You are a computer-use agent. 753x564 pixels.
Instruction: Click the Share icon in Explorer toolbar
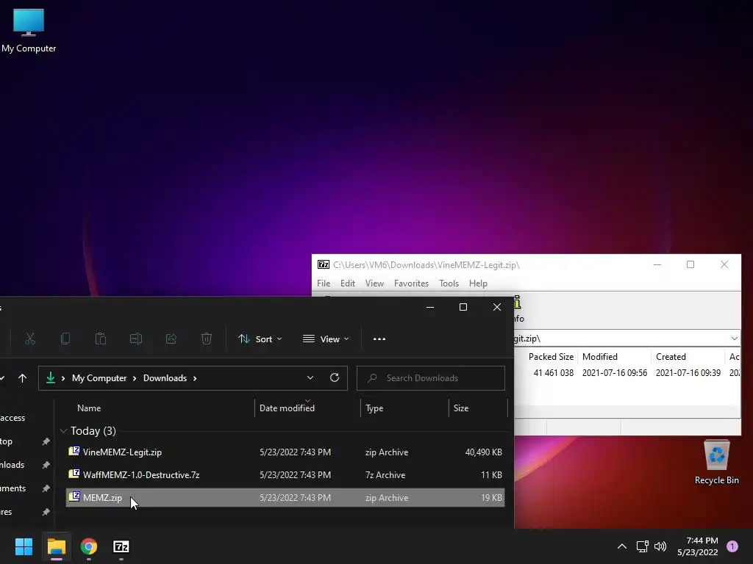click(171, 339)
